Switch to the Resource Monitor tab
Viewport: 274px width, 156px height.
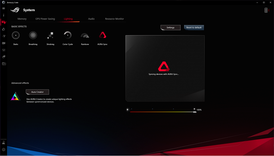[115, 19]
